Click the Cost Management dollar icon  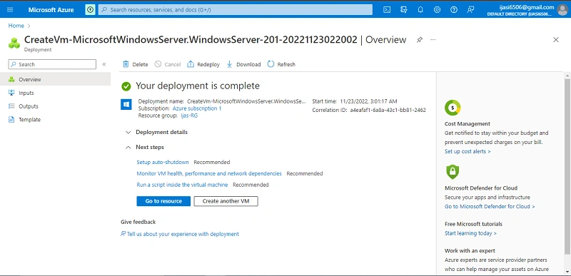[453, 108]
